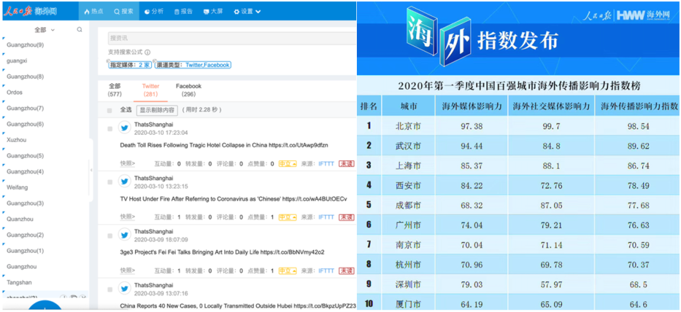The image size is (681, 312).
Task: Switch to the Twitter (281) tab
Action: pyautogui.click(x=150, y=90)
